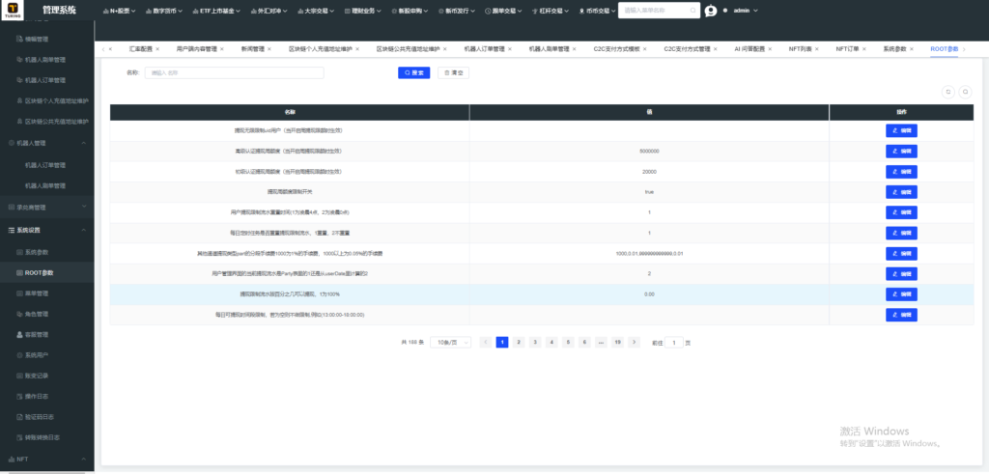Click the 清空 clear button
Image resolution: width=989 pixels, height=474 pixels.
pyautogui.click(x=454, y=73)
